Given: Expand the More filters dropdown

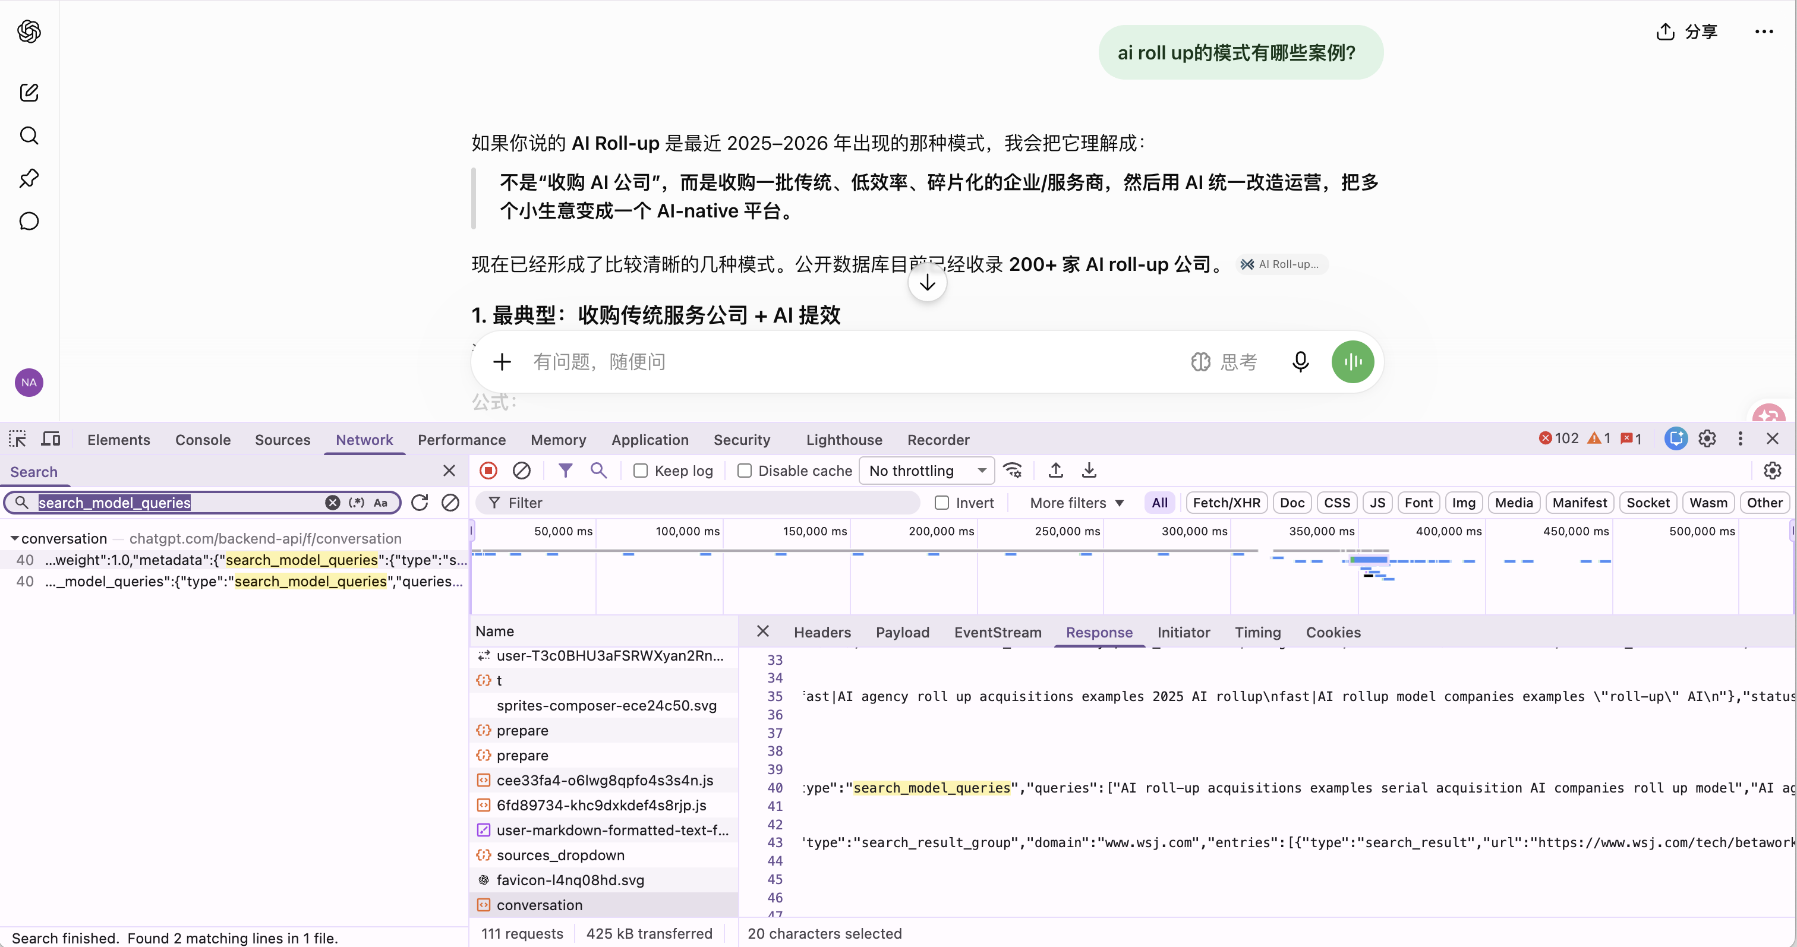Looking at the screenshot, I should (x=1076, y=503).
